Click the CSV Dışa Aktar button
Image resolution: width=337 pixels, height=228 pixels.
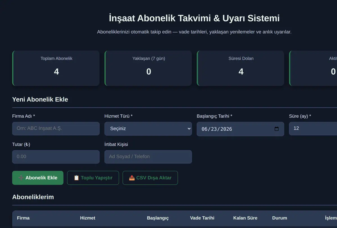click(x=150, y=178)
